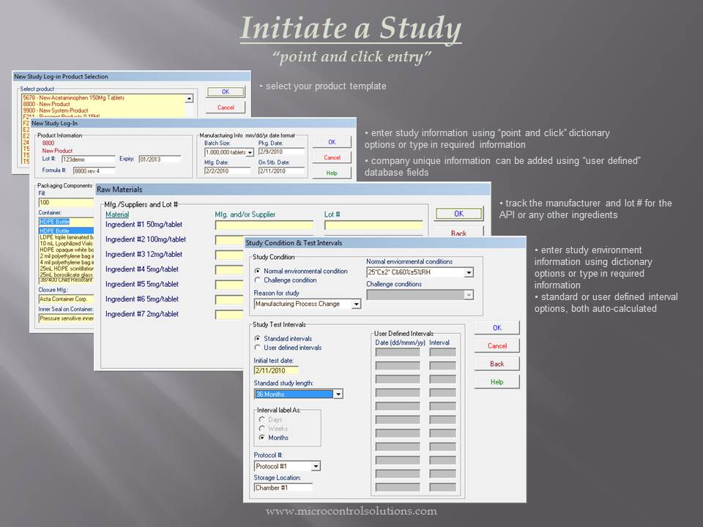Open Help from the Study Condition dialog
This screenshot has height=527, width=703.
(497, 381)
